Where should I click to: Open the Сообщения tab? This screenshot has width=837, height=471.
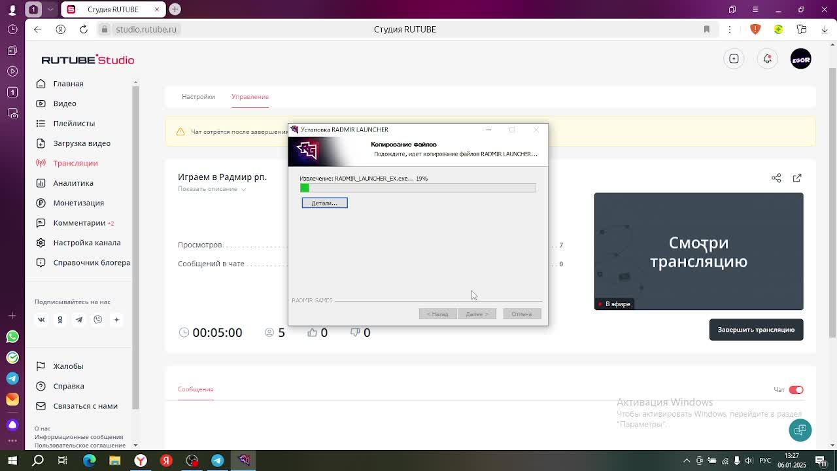[196, 389]
